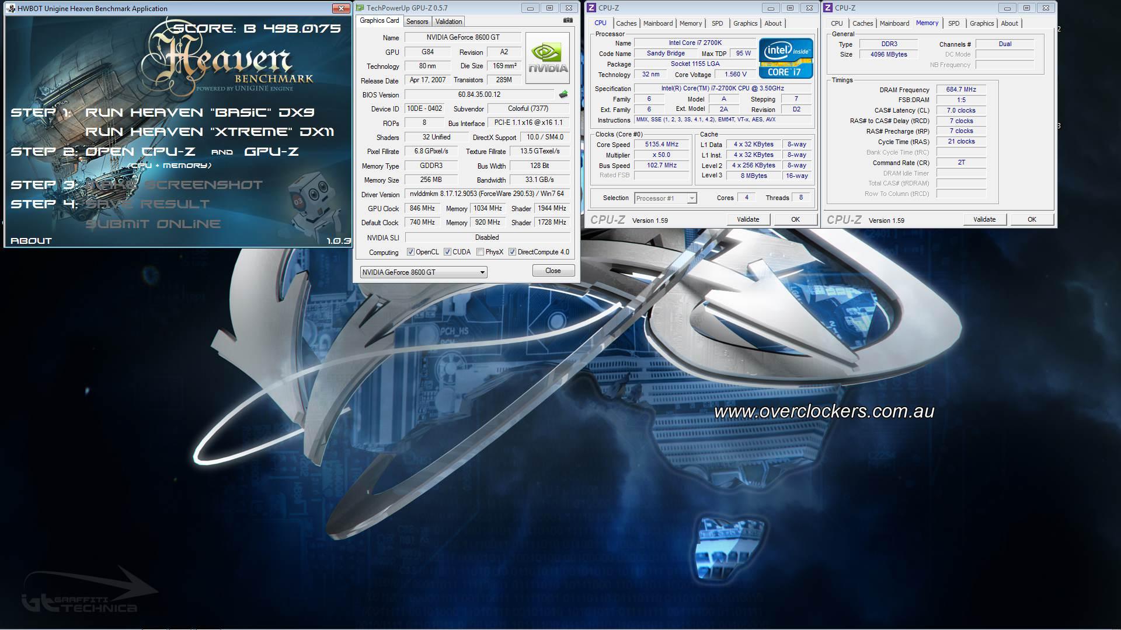Screen dimensions: 1121x630
Task: Open Mainboard tab in the left CPU-Z window
Action: point(658,23)
